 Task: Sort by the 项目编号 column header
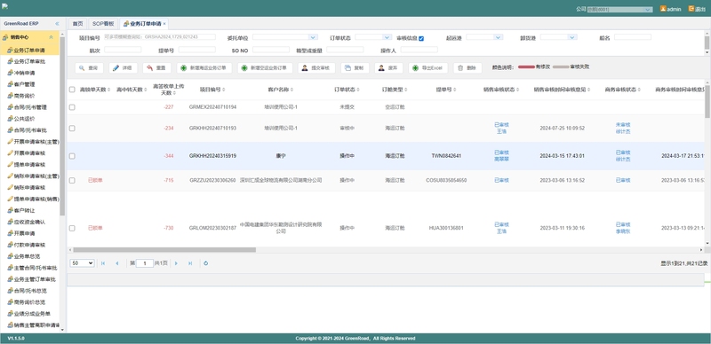point(212,90)
